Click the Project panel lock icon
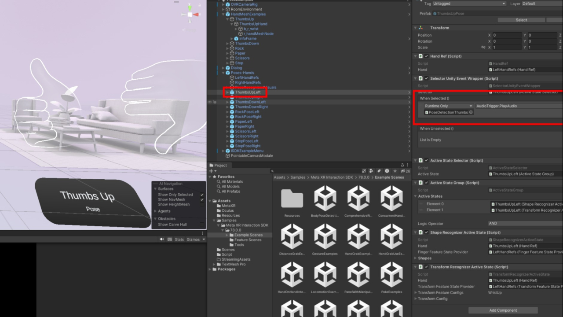This screenshot has height=317, width=563. (402, 165)
